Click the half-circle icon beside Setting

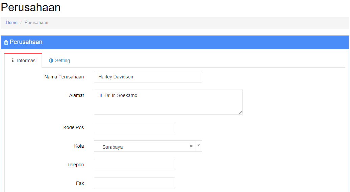51,61
